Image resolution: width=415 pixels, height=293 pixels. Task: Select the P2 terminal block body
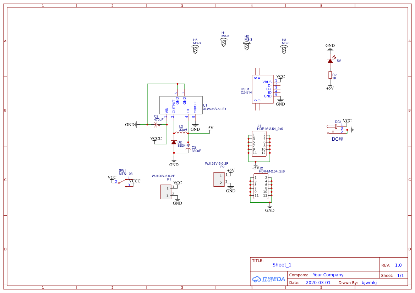(x=219, y=179)
